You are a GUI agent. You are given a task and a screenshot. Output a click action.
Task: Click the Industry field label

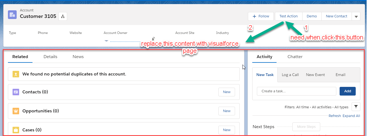222,33
